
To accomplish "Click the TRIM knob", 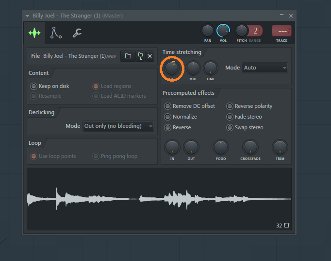I will click(x=280, y=147).
